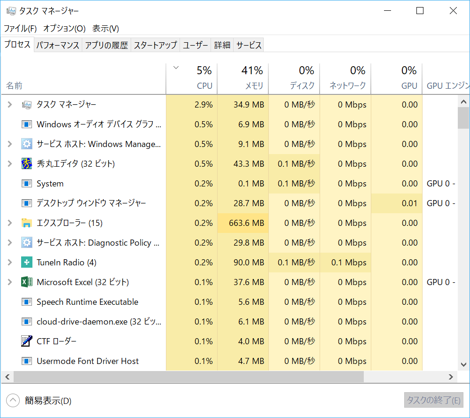This screenshot has width=470, height=418.
Task: Expand the TuneIn Radio (4) process group
Action: click(10, 263)
